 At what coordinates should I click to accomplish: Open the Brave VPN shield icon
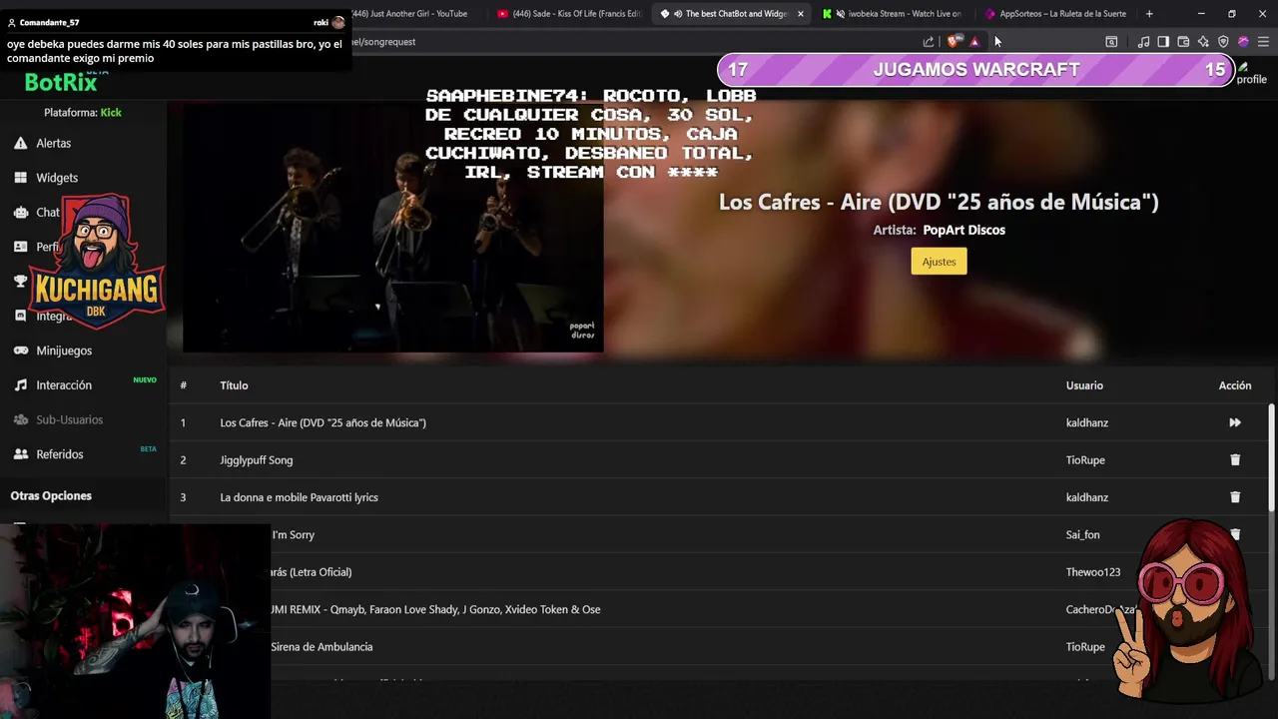coord(1223,42)
